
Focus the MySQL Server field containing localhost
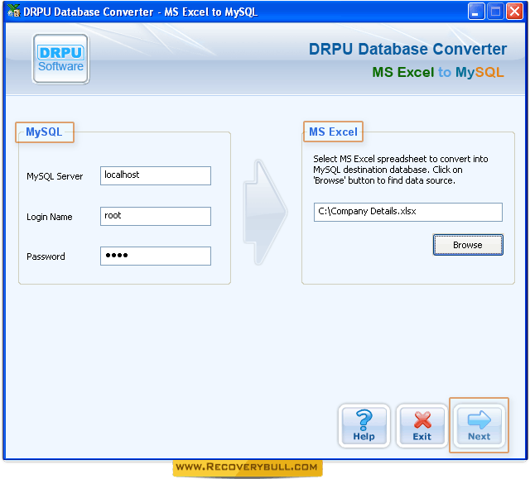coord(156,175)
